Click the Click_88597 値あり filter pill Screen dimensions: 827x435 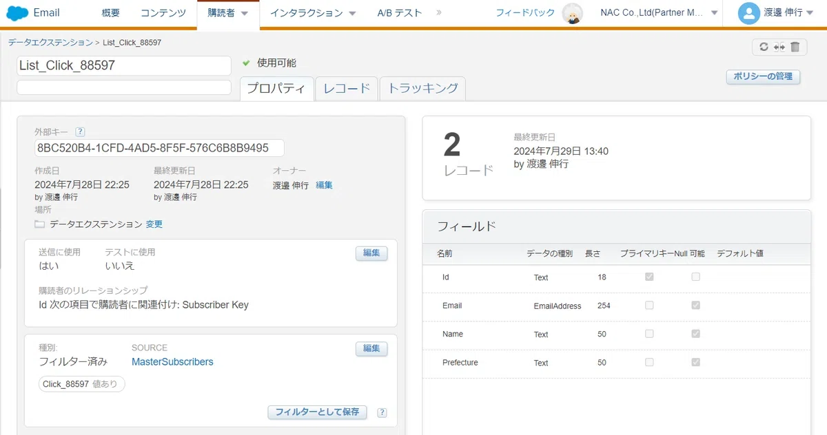(81, 384)
